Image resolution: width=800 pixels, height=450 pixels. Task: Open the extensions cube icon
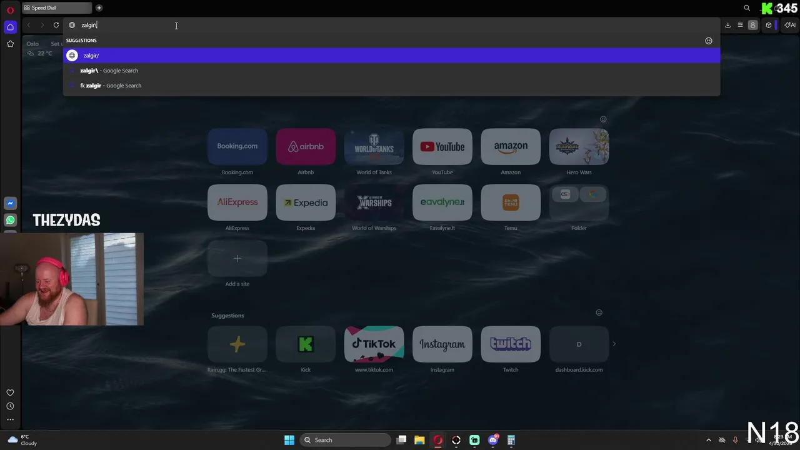[x=769, y=25]
